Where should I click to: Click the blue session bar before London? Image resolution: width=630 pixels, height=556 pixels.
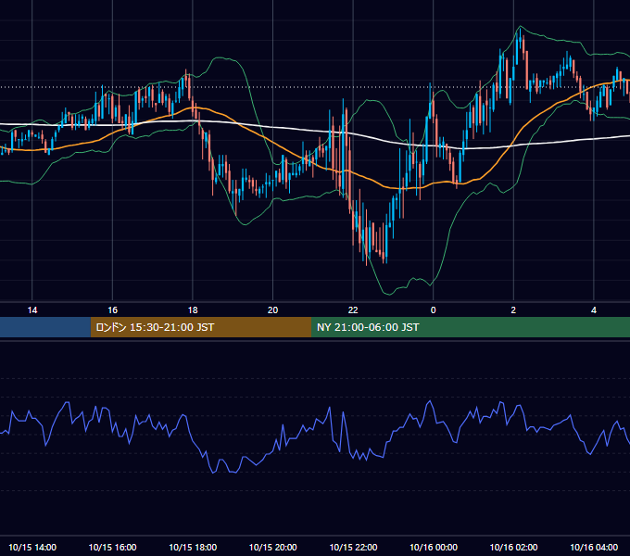click(x=45, y=327)
